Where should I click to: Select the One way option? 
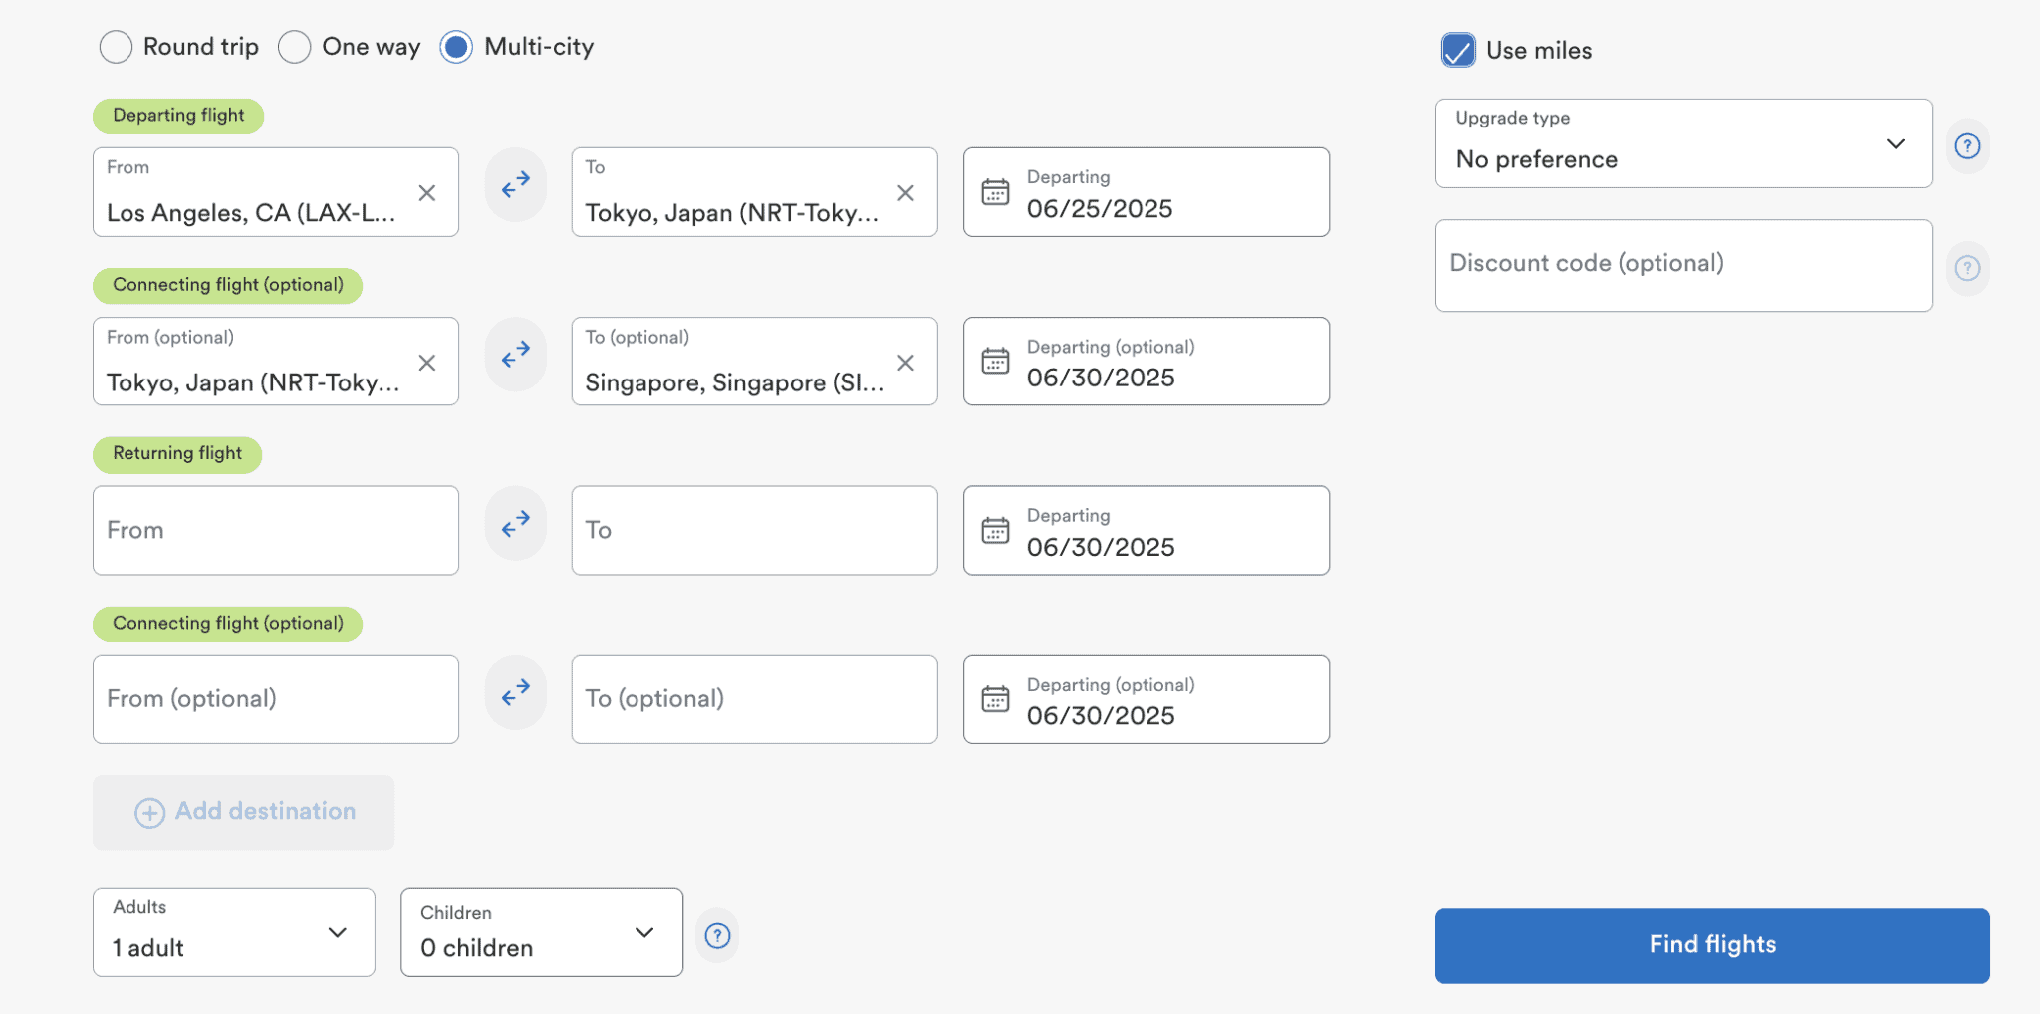coord(295,47)
